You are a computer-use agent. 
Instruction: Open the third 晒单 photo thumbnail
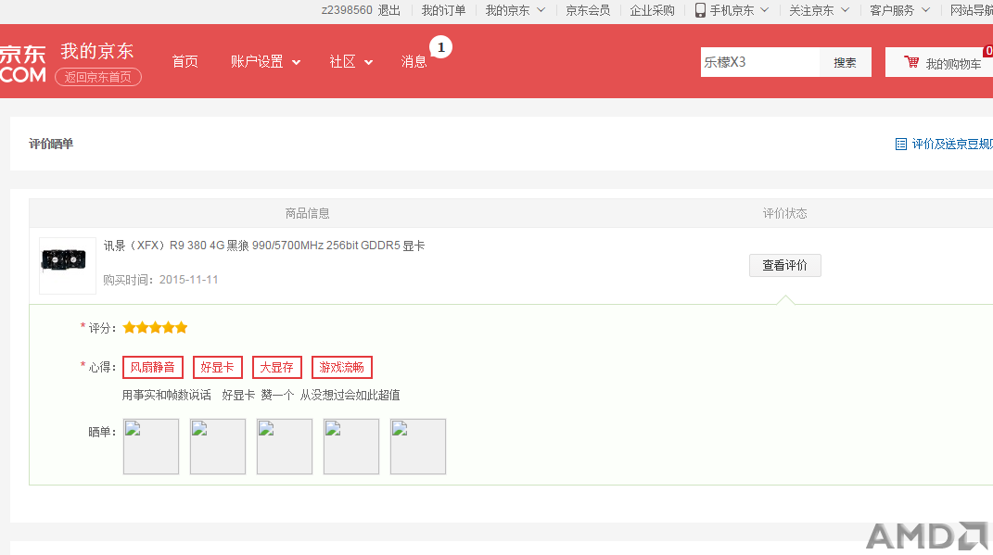tap(285, 447)
